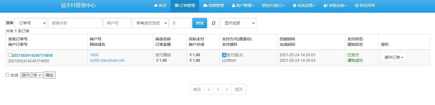Open 支付接口 card menu
Viewport: 435px width, 105px height.
pyautogui.click(x=273, y=5)
